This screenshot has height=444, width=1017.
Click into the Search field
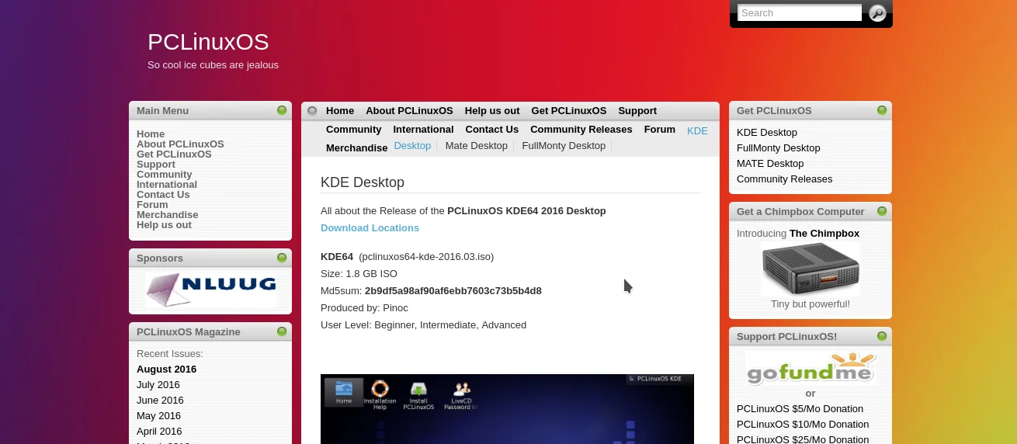800,12
